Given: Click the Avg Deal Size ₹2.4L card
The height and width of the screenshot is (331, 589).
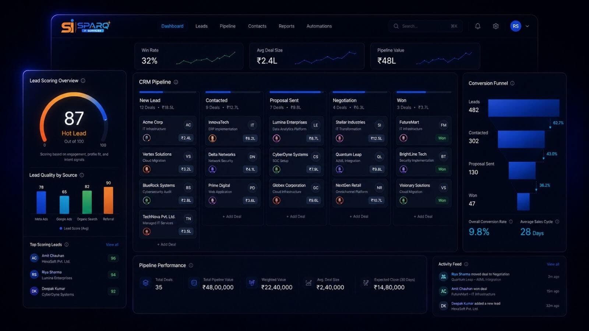Looking at the screenshot, I should (x=307, y=56).
